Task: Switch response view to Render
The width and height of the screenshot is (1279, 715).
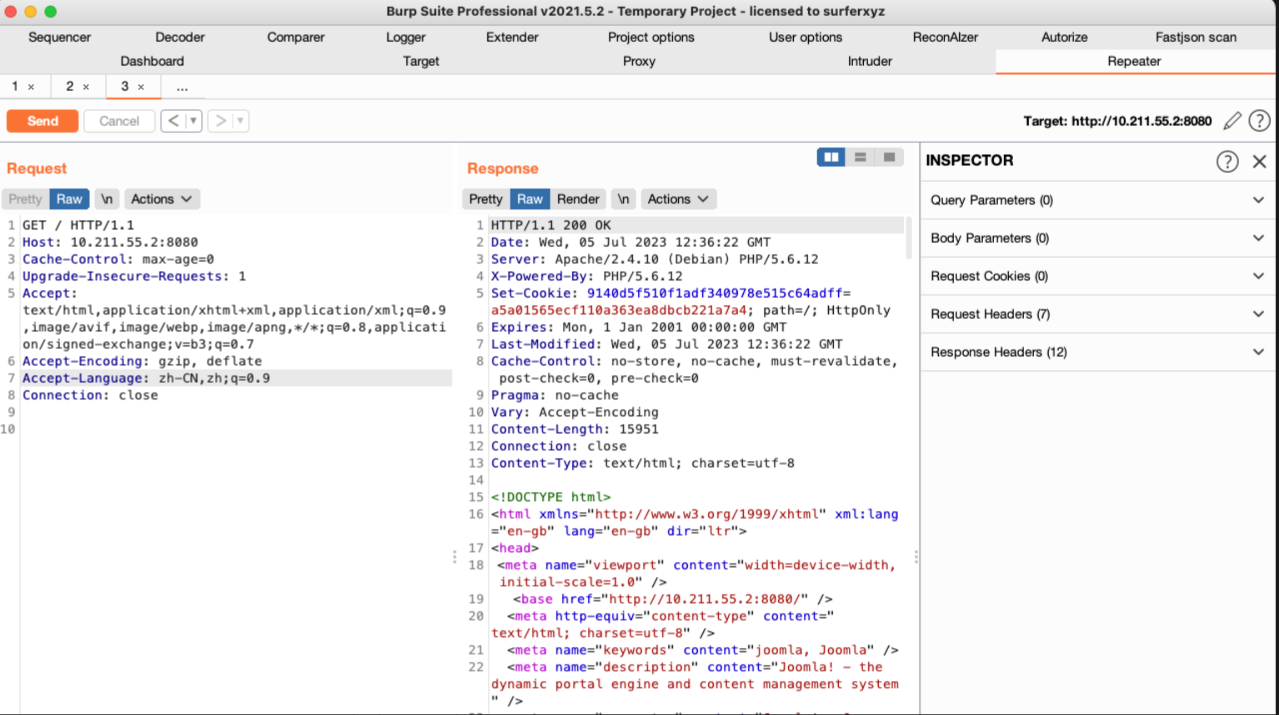Action: 578,199
